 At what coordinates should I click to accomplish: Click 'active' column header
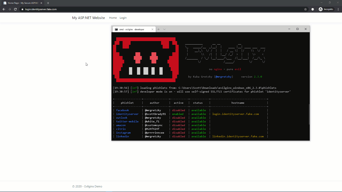point(178,103)
